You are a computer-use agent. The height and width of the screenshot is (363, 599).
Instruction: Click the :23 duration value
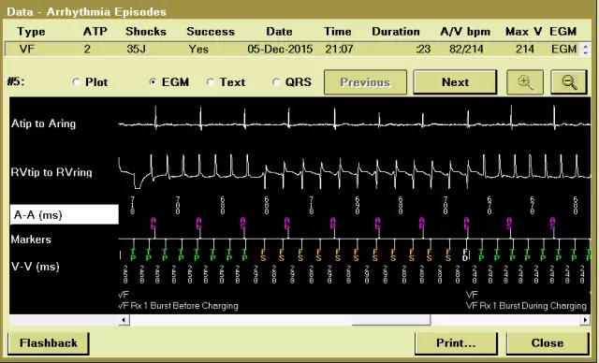click(x=423, y=50)
